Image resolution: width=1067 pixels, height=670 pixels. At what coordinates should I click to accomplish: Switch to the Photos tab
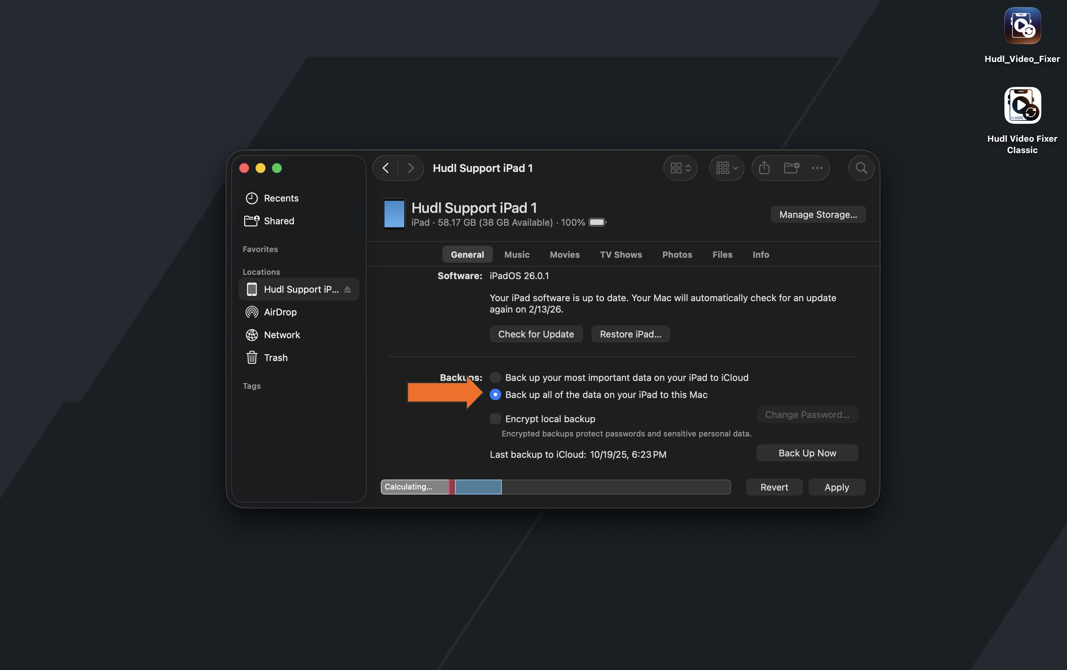677,254
